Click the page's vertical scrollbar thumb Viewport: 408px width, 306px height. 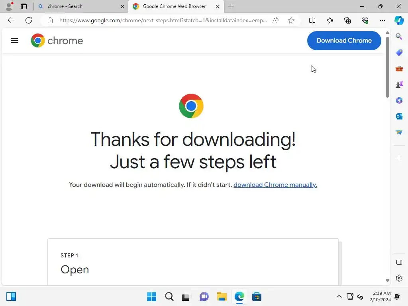(x=387, y=67)
